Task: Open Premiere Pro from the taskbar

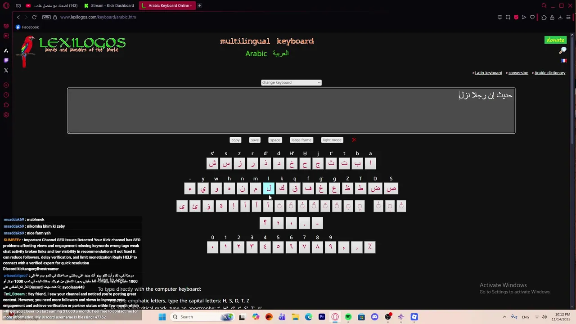Action: (322, 317)
